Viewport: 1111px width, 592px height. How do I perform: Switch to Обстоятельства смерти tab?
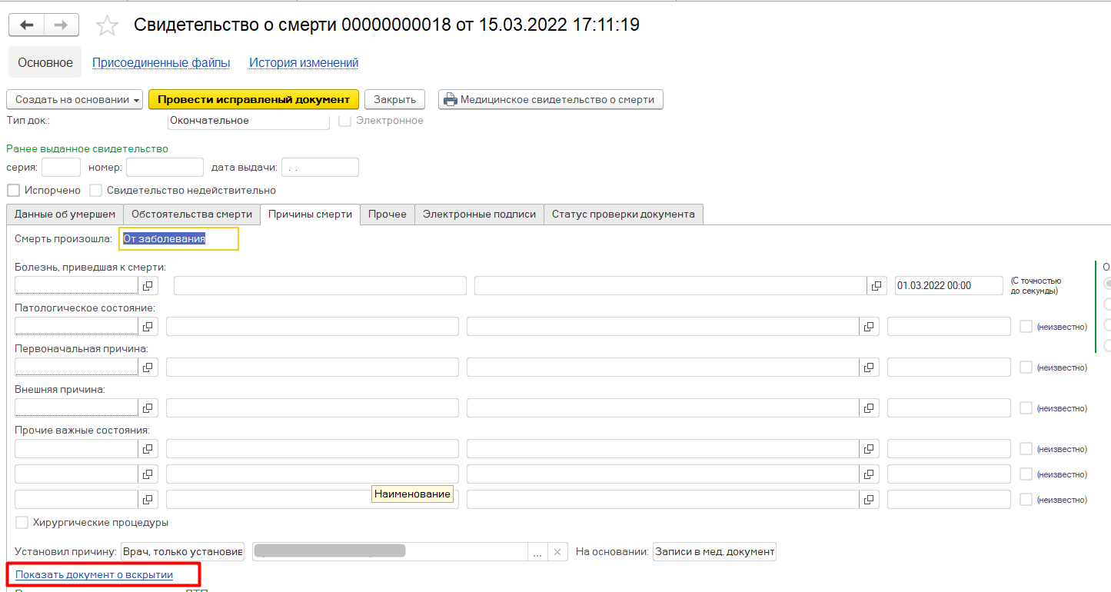[191, 214]
